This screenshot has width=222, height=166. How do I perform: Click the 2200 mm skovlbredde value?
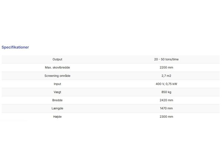click(x=166, y=68)
